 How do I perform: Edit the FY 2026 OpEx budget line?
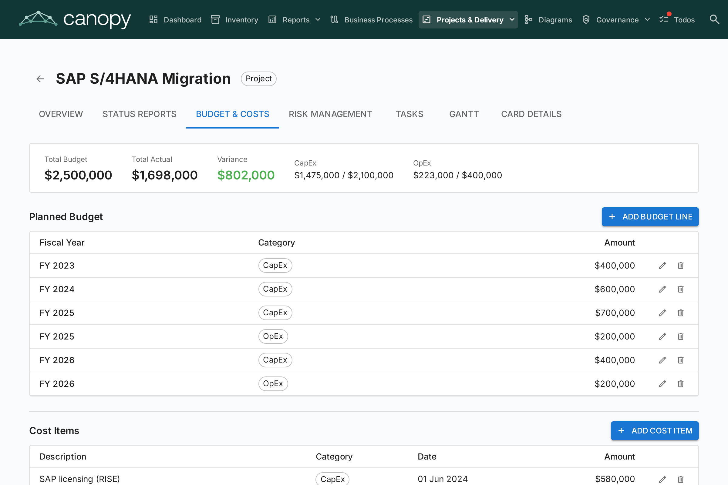tap(662, 384)
